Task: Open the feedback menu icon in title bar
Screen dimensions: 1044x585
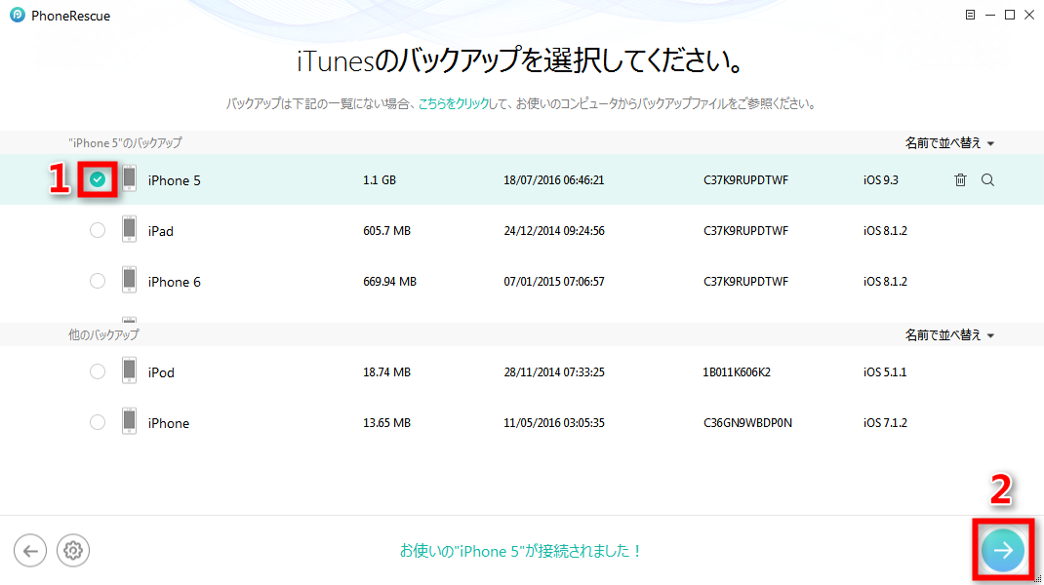Action: tap(970, 15)
